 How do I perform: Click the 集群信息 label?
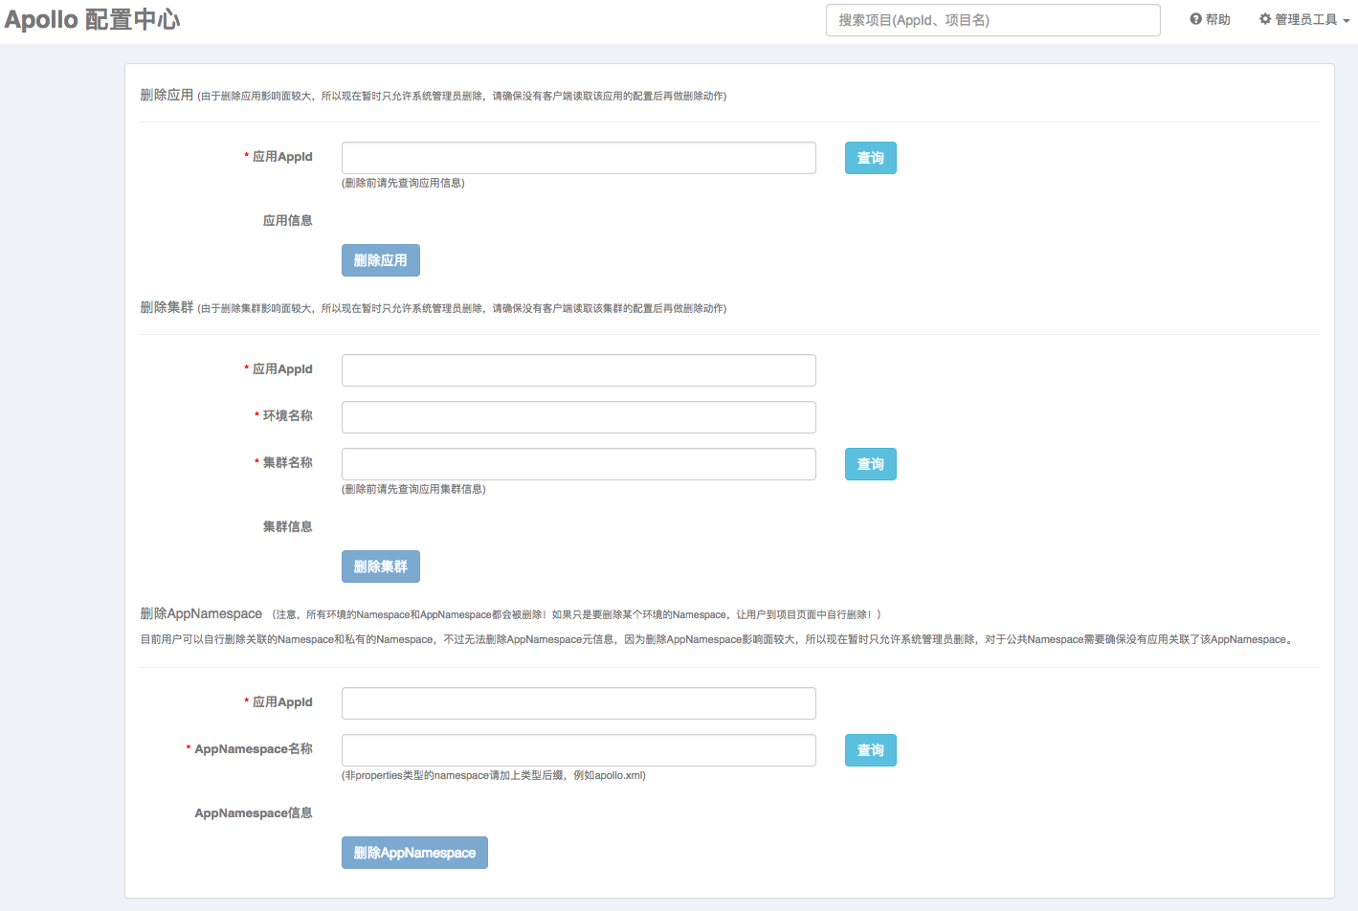(287, 526)
